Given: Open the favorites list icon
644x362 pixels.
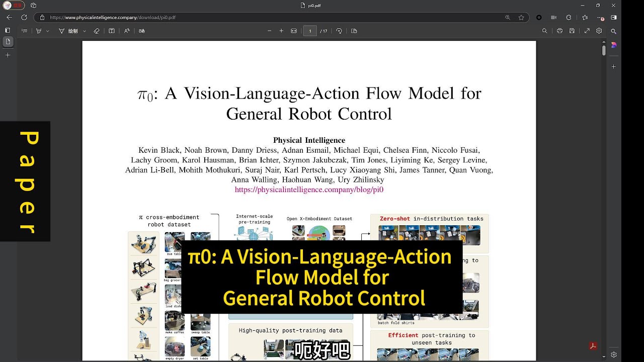Looking at the screenshot, I should coord(584,17).
